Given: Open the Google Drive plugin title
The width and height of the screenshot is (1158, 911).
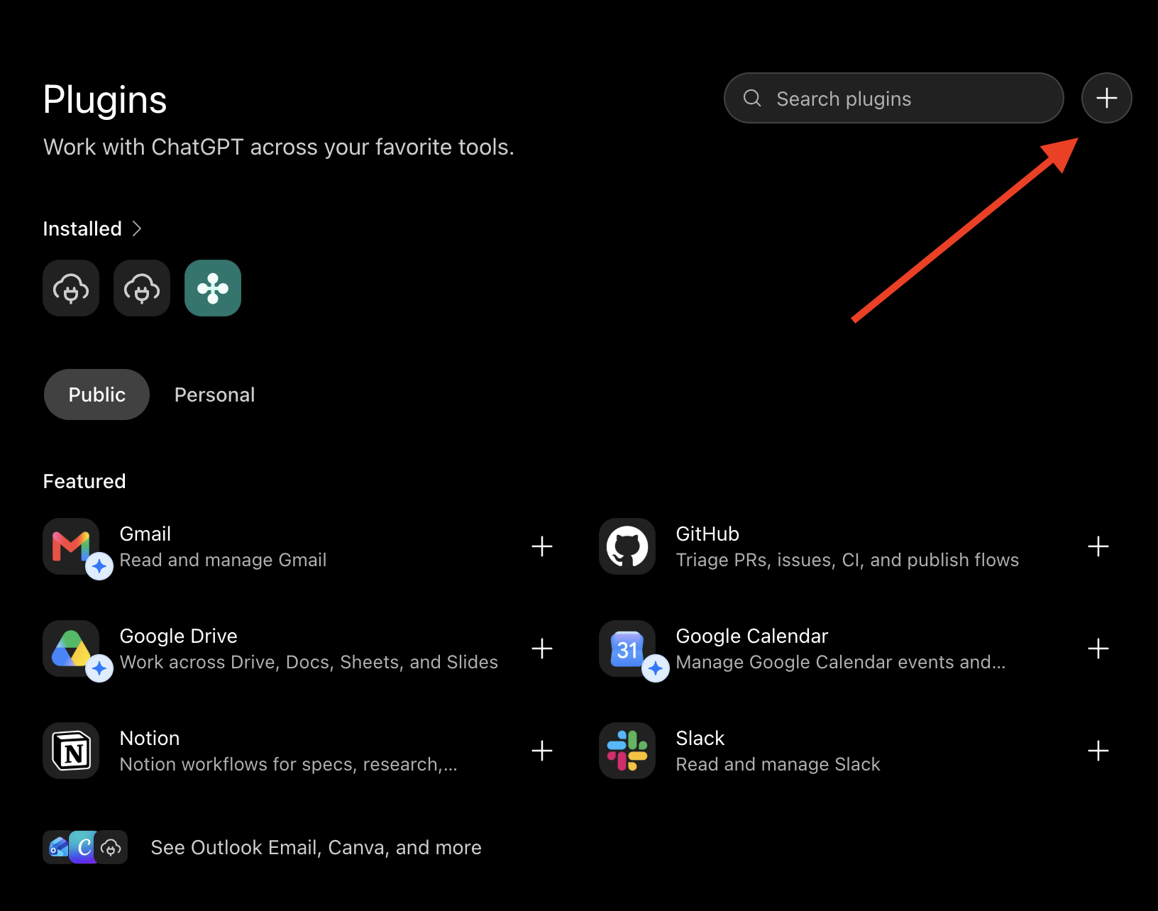Looking at the screenshot, I should [179, 636].
